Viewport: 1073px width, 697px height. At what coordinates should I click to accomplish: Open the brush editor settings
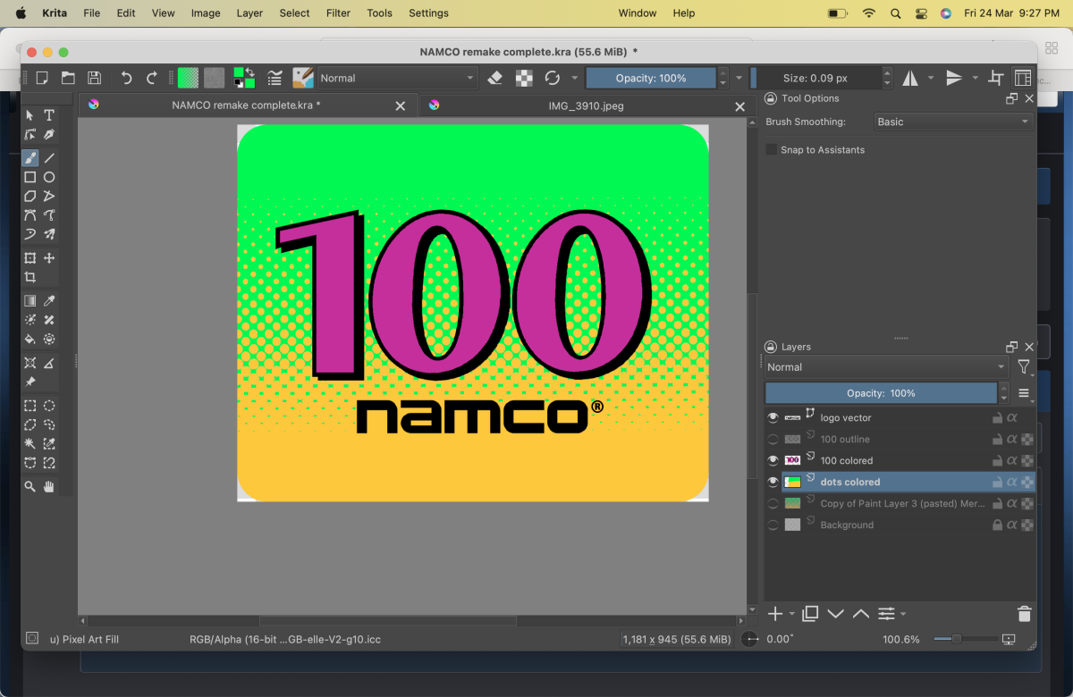(x=275, y=78)
